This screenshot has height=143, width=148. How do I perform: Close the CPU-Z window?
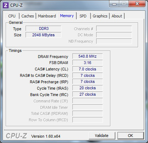(137, 4)
